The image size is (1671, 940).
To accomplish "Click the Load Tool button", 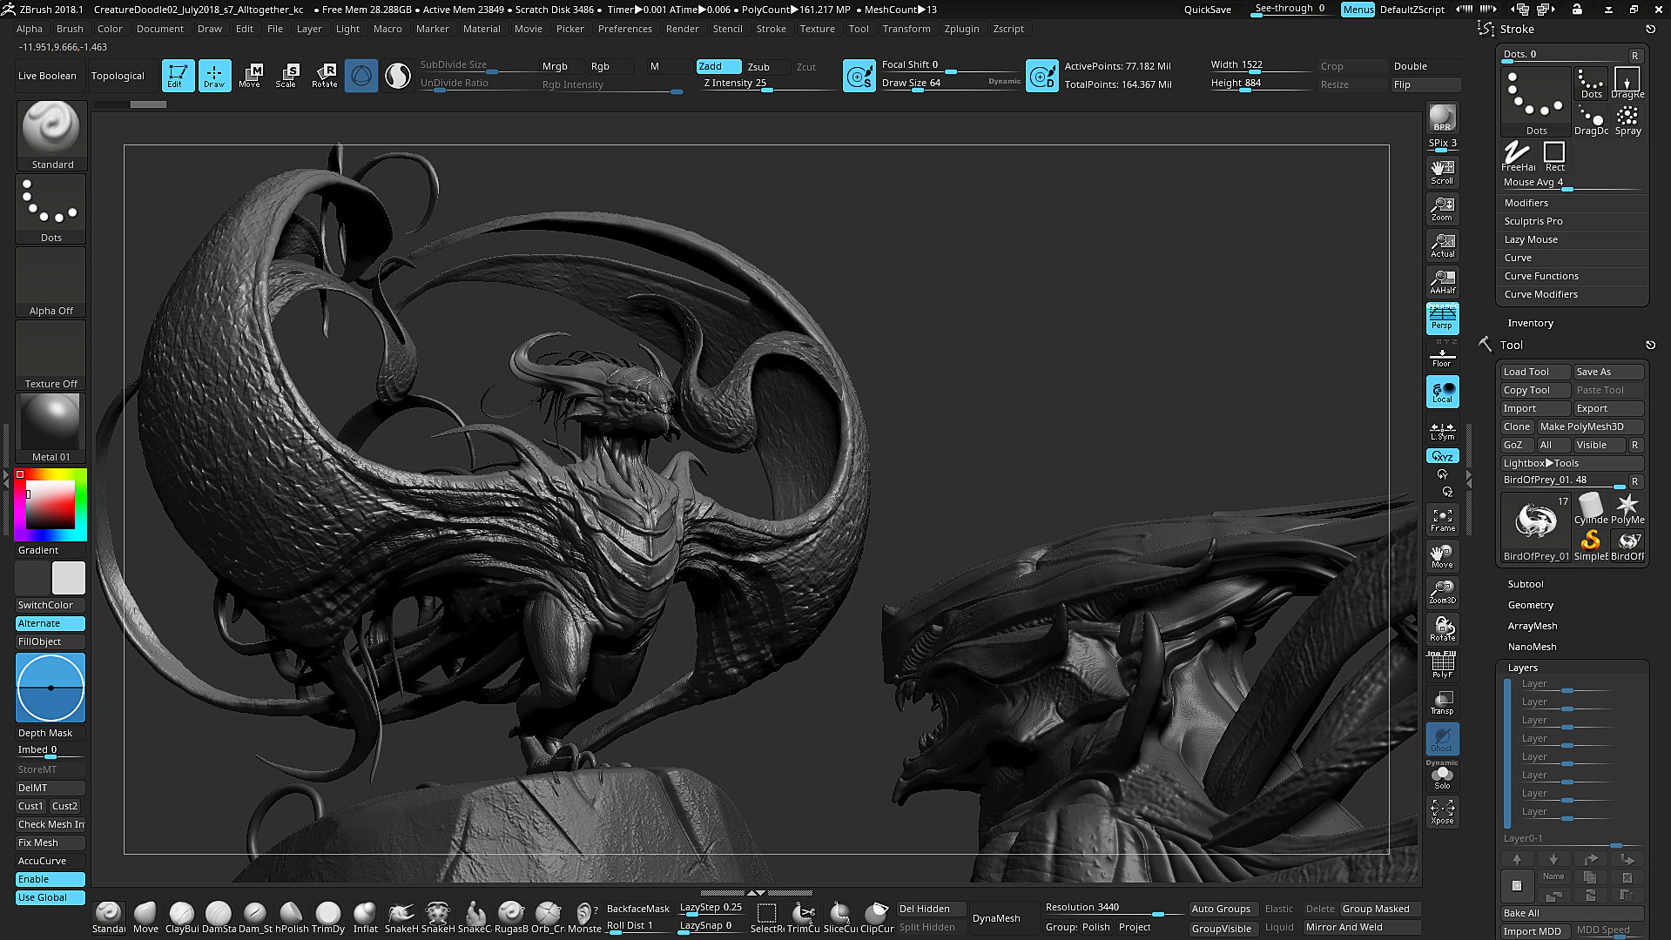I will (1534, 372).
